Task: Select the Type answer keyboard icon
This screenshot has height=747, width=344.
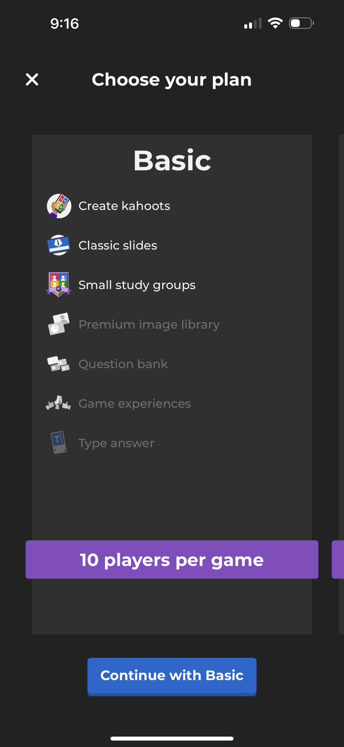Action: [x=59, y=443]
